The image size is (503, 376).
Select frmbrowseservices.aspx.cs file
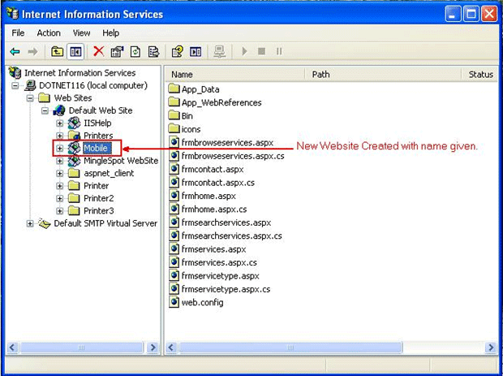233,156
